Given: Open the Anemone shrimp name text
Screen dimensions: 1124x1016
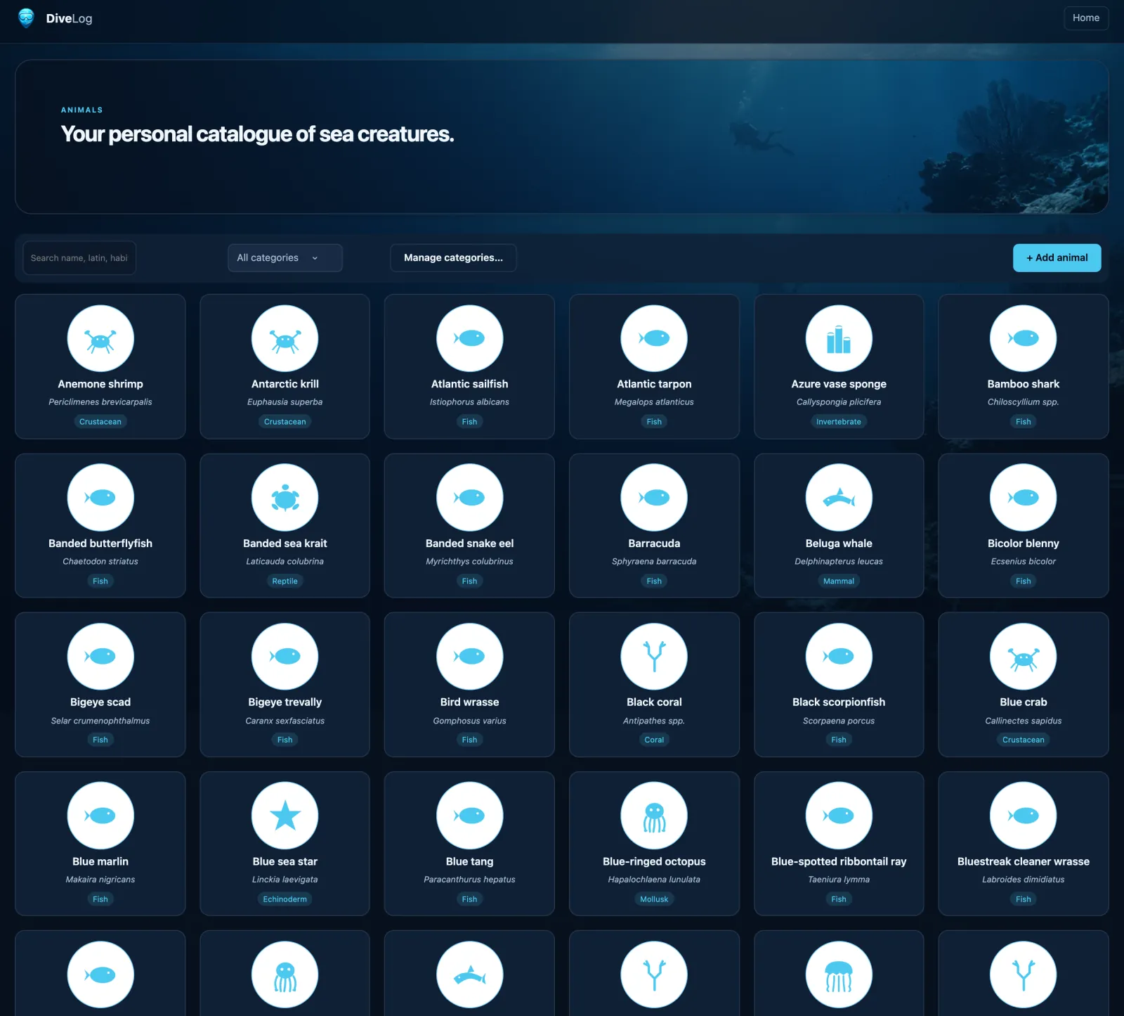Looking at the screenshot, I should click(x=100, y=384).
